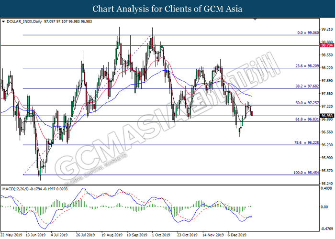335x239 pixels.
Task: Click the 1 Oct 2019 date label
Action: [161, 235]
